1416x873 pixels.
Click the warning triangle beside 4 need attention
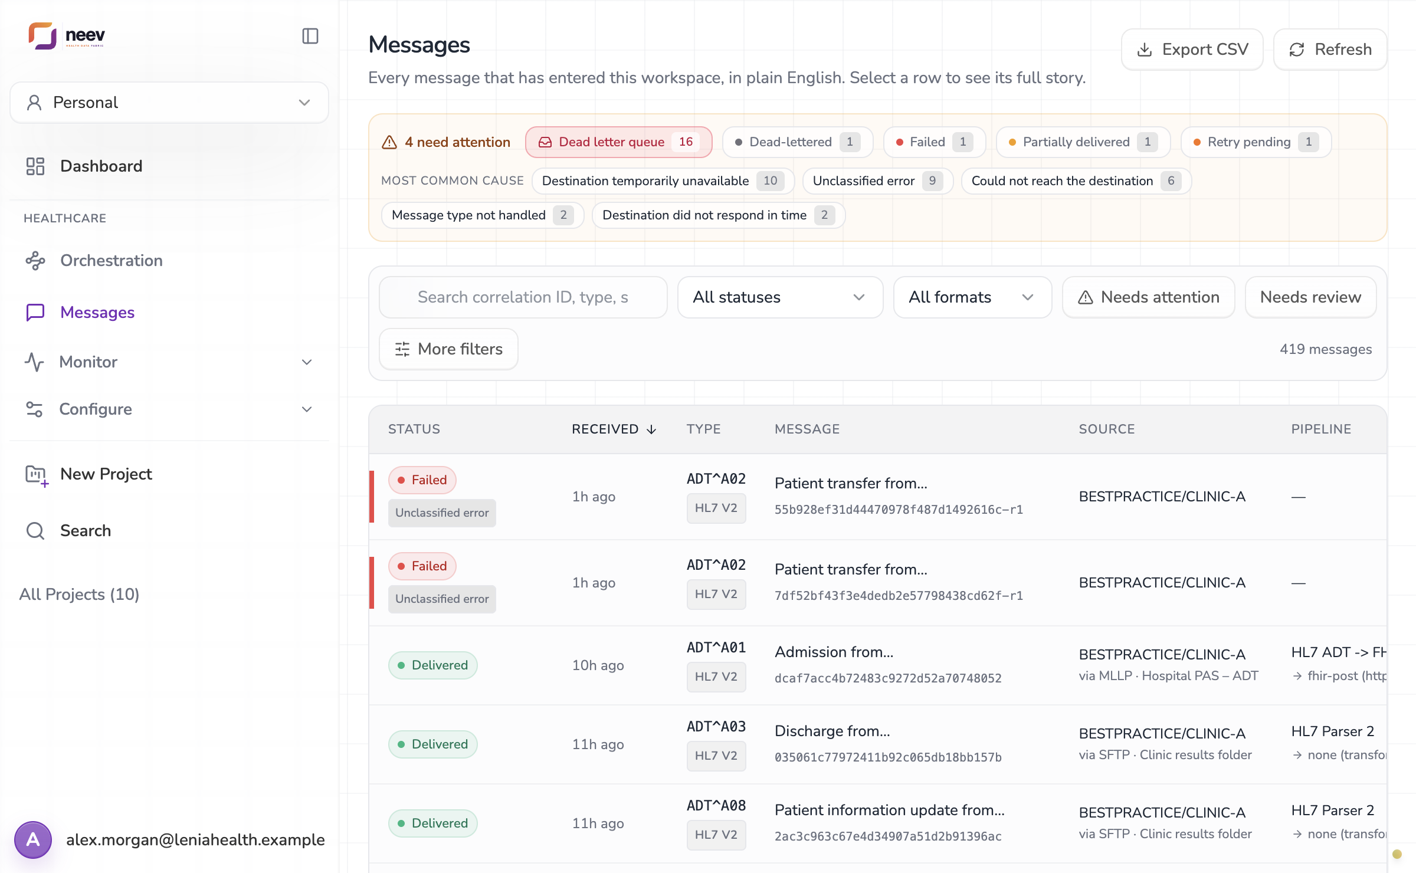[x=389, y=142]
